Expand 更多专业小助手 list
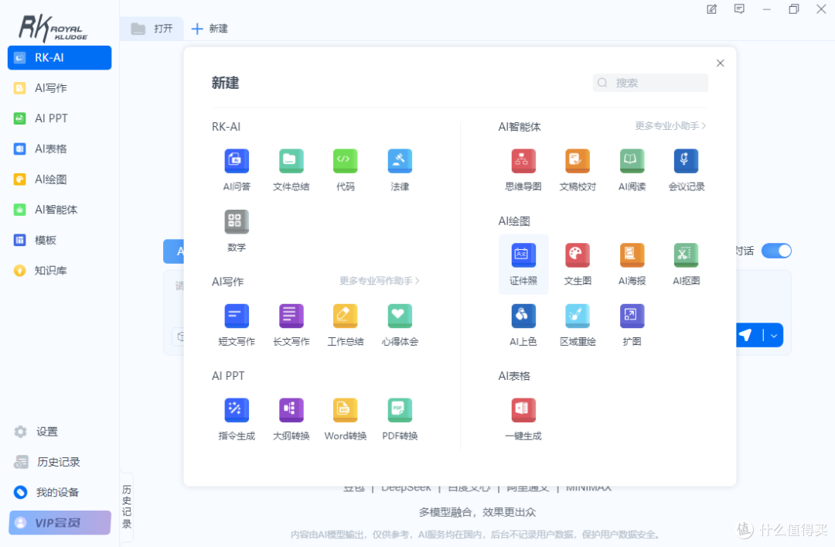This screenshot has width=835, height=547. (x=670, y=126)
